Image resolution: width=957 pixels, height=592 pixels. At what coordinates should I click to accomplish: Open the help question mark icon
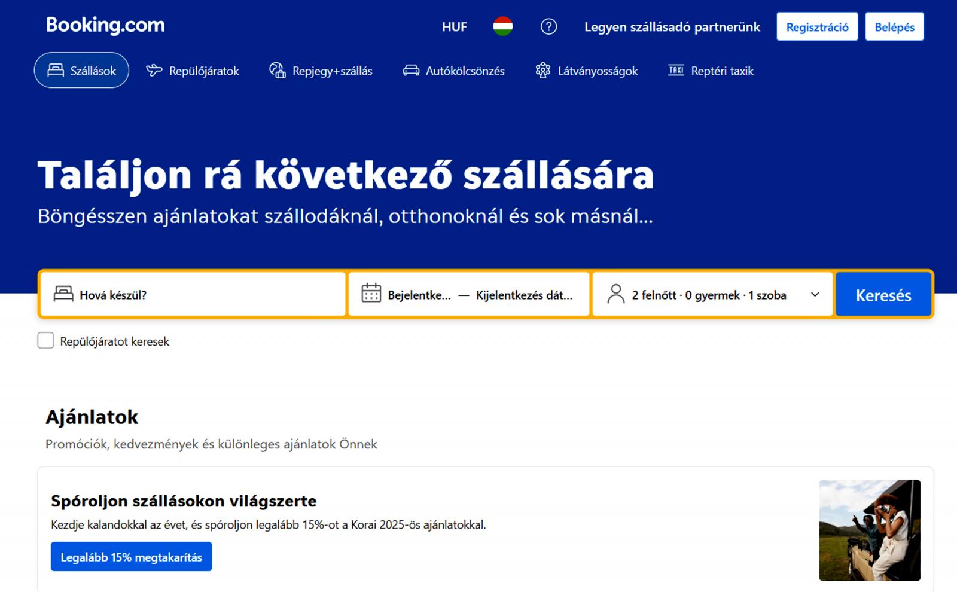pos(548,26)
